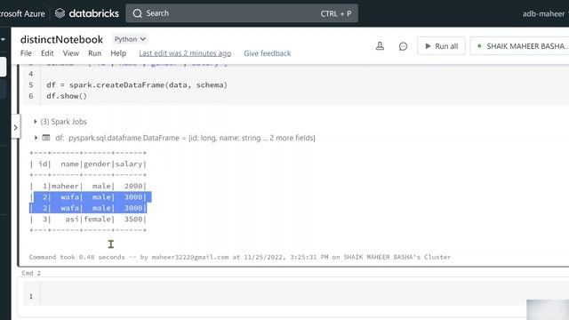Click the df.show() code line
The image size is (569, 320).
click(x=67, y=96)
